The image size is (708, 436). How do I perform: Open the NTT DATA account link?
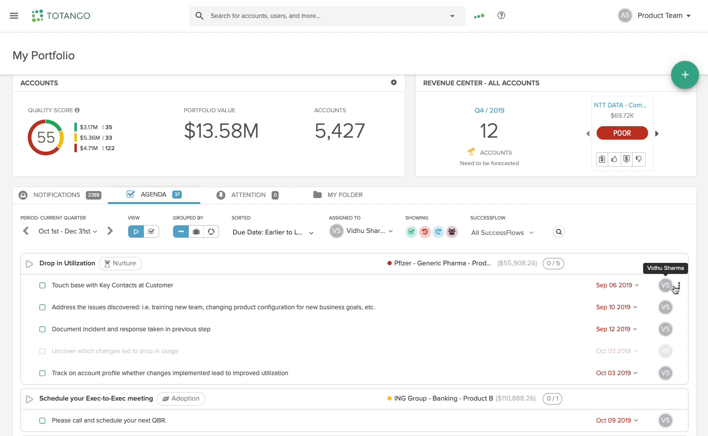pyautogui.click(x=620, y=105)
